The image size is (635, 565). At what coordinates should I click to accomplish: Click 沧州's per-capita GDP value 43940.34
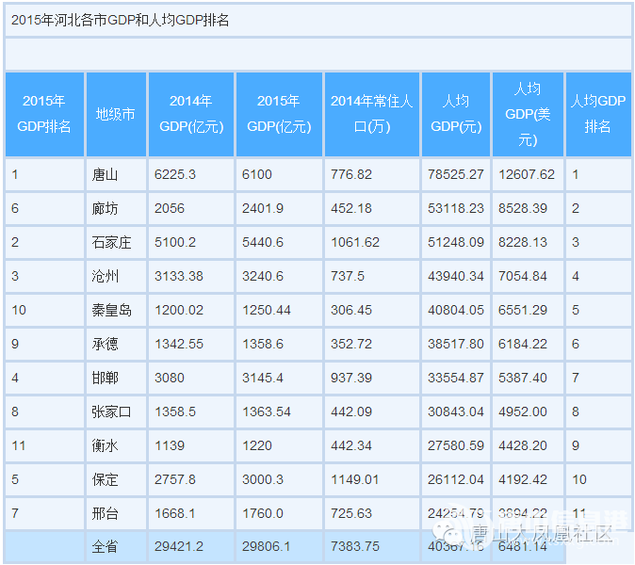click(x=457, y=276)
